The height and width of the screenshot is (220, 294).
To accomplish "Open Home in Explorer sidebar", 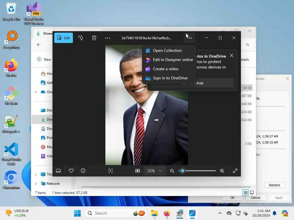I will [x=46, y=74].
